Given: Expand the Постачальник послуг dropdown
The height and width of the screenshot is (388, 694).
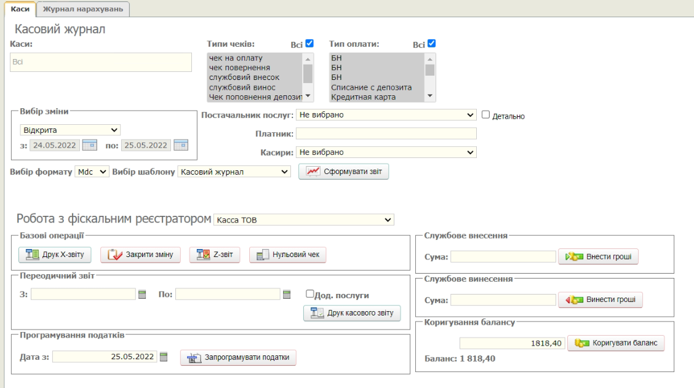Looking at the screenshot, I should click(x=386, y=115).
